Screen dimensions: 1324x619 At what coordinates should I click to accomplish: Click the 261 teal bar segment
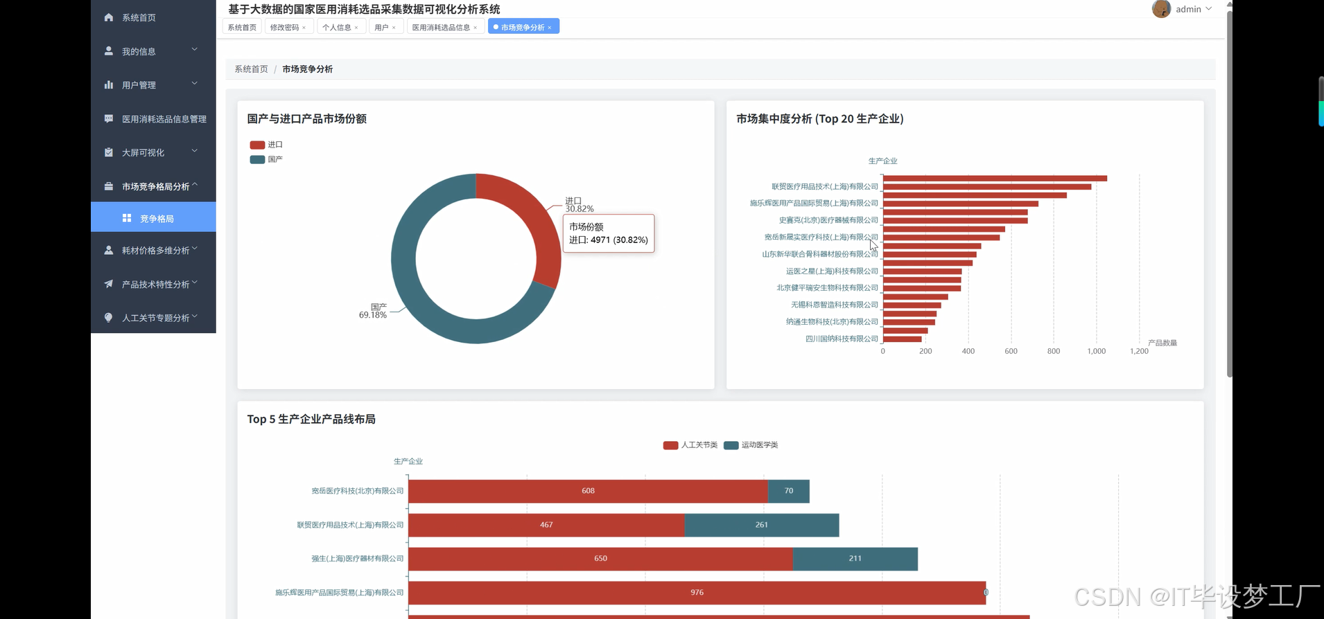762,525
